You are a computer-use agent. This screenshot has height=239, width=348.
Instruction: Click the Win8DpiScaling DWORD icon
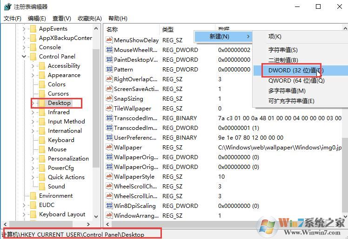click(109, 206)
